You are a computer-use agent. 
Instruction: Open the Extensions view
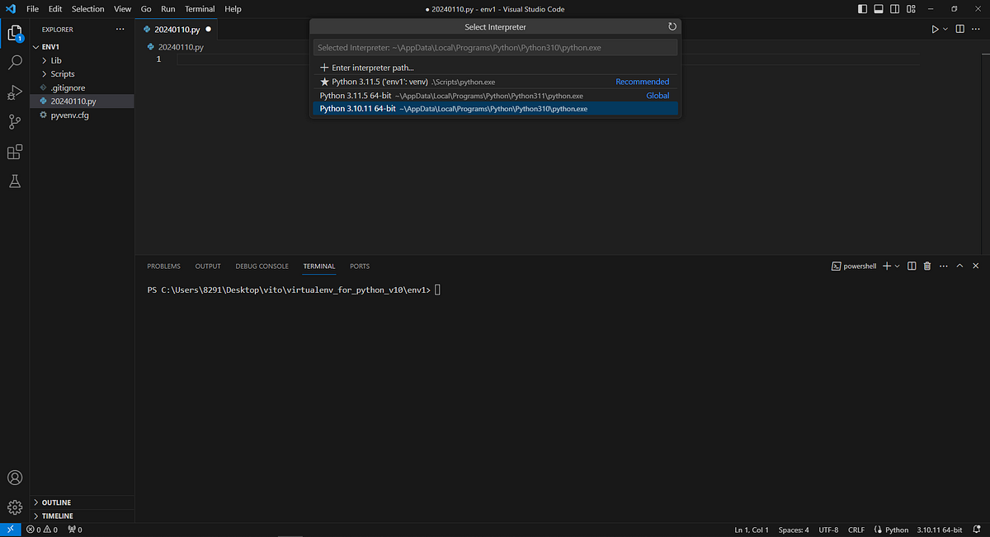(15, 152)
